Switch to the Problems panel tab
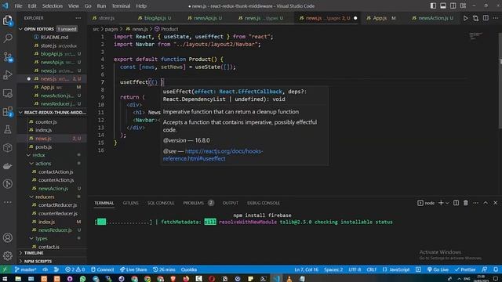 [x=194, y=203]
